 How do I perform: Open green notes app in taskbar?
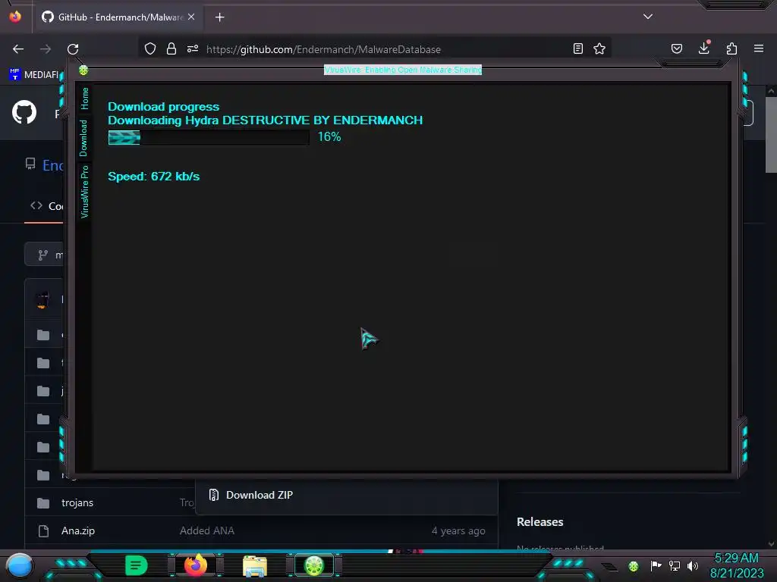click(x=137, y=565)
